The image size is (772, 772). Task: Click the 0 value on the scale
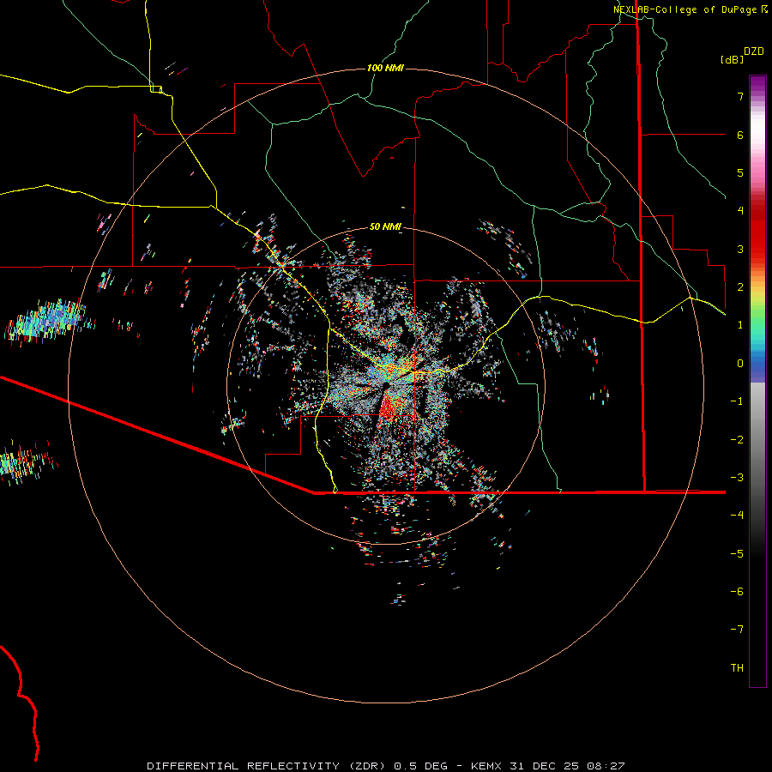point(740,364)
